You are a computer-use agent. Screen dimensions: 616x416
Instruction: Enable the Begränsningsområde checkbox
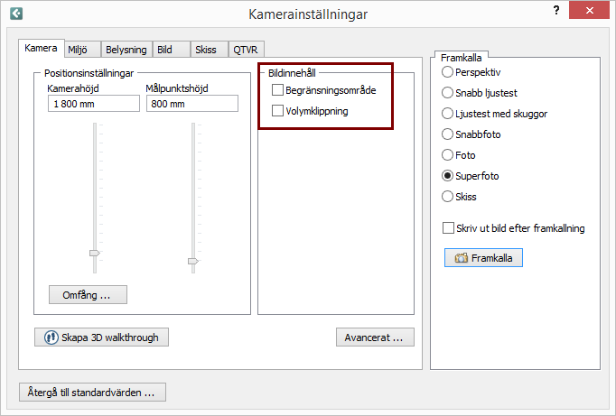click(277, 90)
